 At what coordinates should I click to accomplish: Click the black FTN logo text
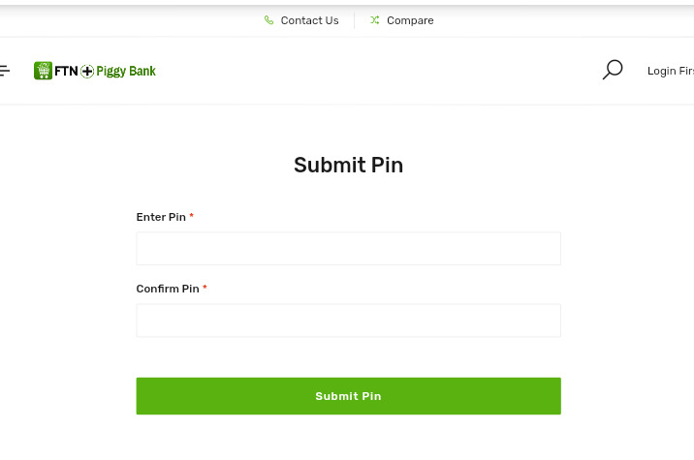point(66,71)
